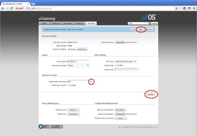197x136 pixels.
Task: Click the browser address bar
Action: (94, 8)
